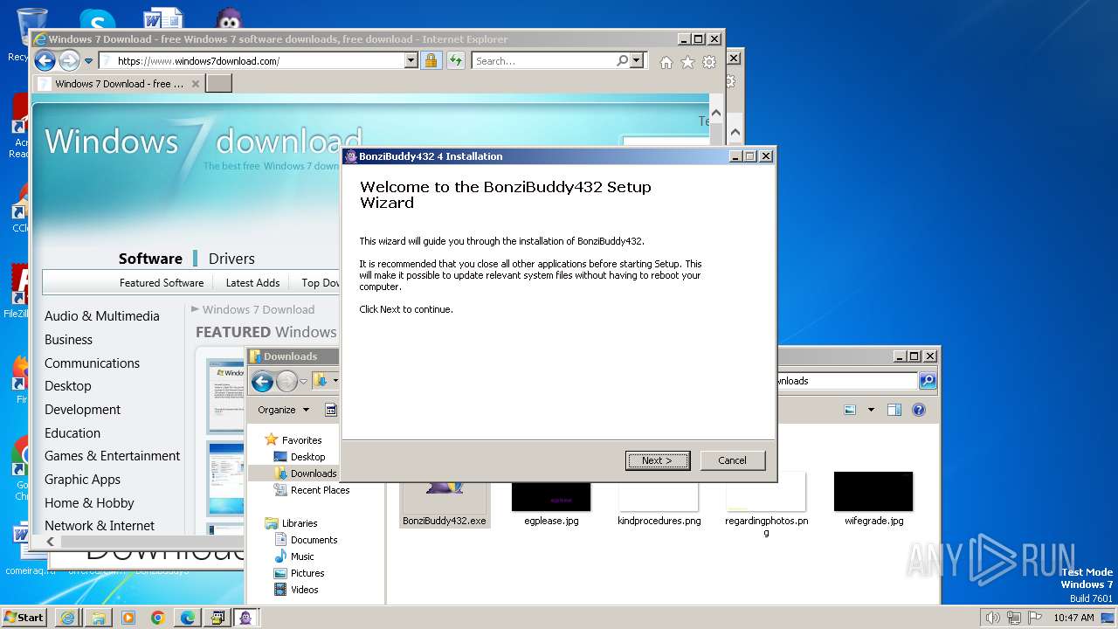
Task: Expand IE address bar autocomplete dropdown
Action: 411,61
